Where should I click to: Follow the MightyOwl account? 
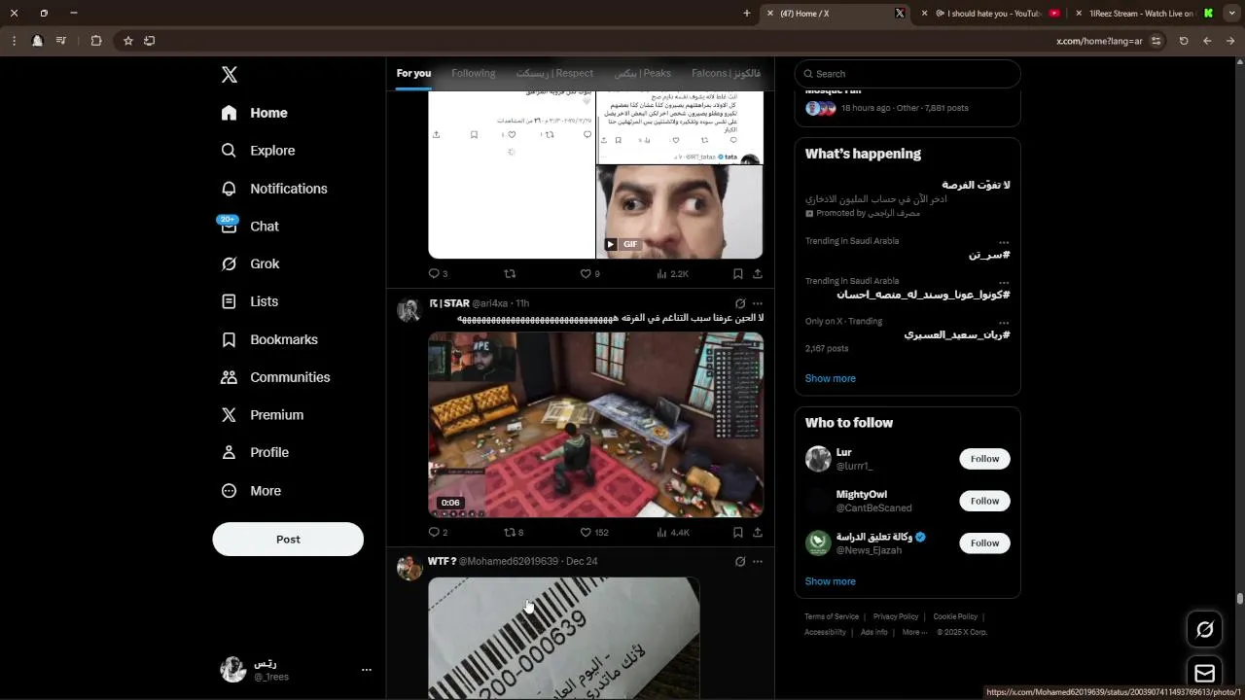tap(984, 501)
